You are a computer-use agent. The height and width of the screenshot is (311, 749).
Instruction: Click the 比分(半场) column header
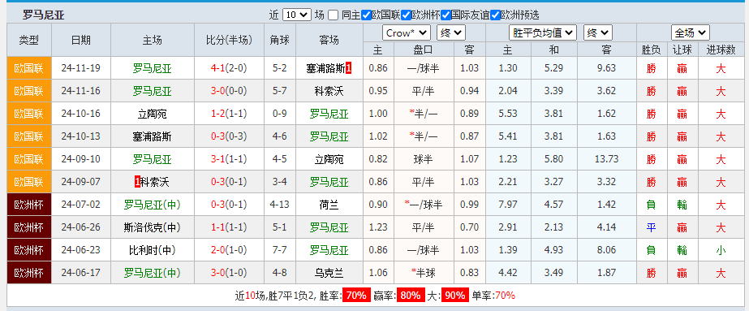229,40
